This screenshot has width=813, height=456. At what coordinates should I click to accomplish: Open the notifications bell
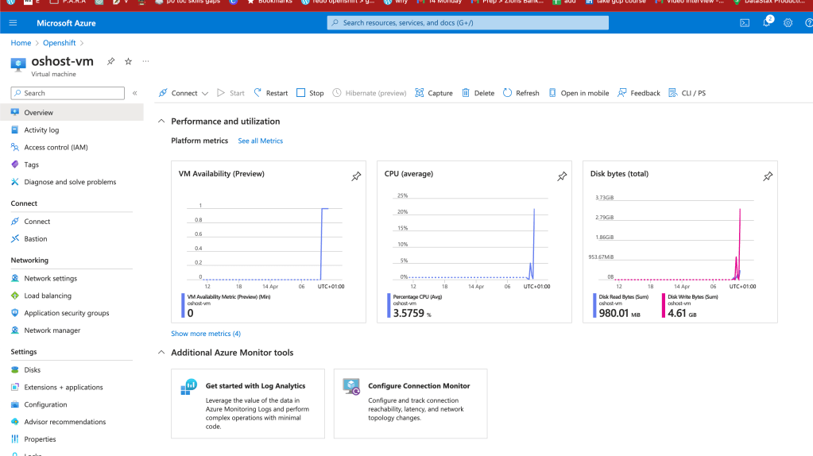pyautogui.click(x=767, y=22)
